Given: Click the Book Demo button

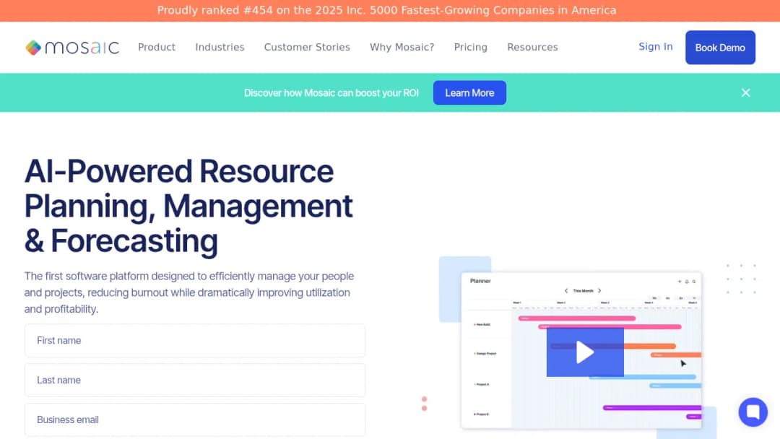Looking at the screenshot, I should (x=720, y=48).
